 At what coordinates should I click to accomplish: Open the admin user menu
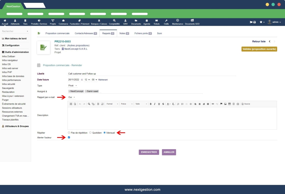[x=275, y=22]
